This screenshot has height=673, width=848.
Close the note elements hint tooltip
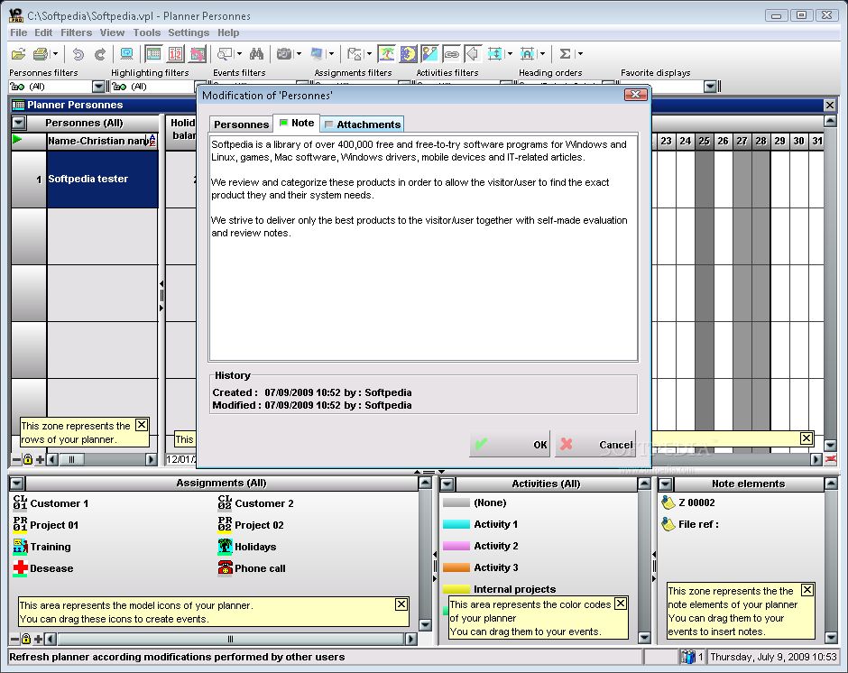(807, 590)
